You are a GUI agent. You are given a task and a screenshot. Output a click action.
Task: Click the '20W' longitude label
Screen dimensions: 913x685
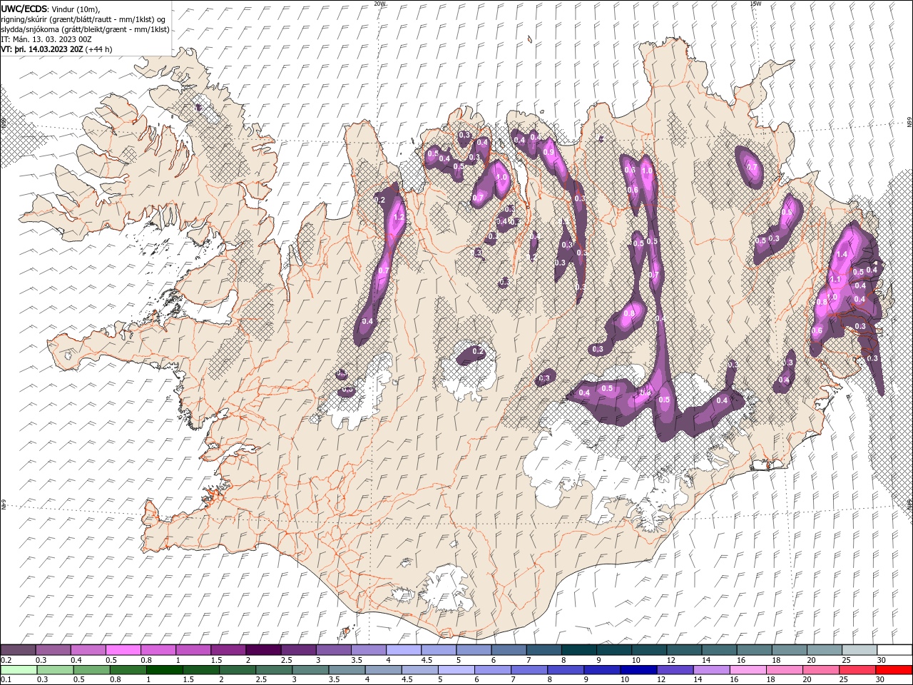[x=379, y=4]
